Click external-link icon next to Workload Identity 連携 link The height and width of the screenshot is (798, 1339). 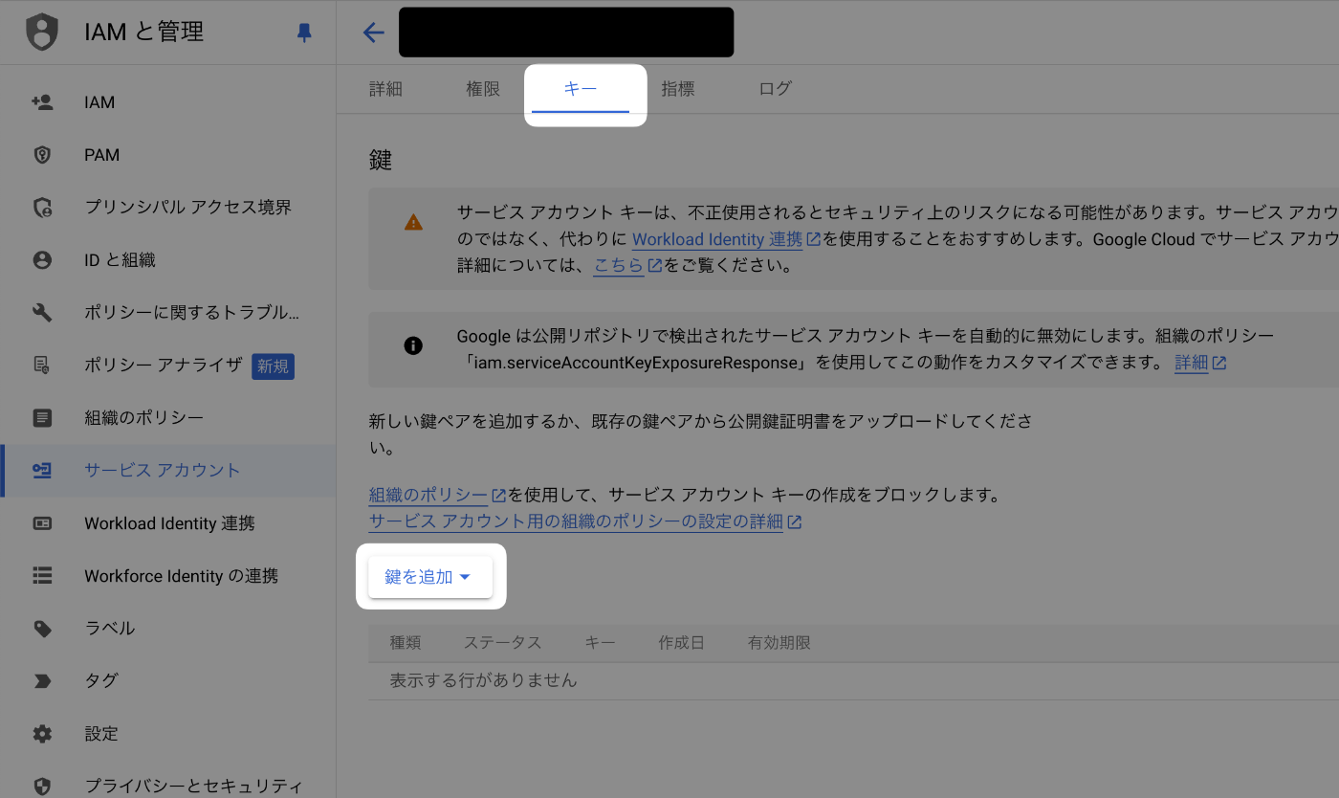[814, 239]
